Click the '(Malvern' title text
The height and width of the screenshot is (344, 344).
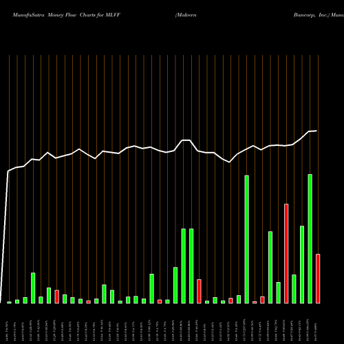[186, 15]
